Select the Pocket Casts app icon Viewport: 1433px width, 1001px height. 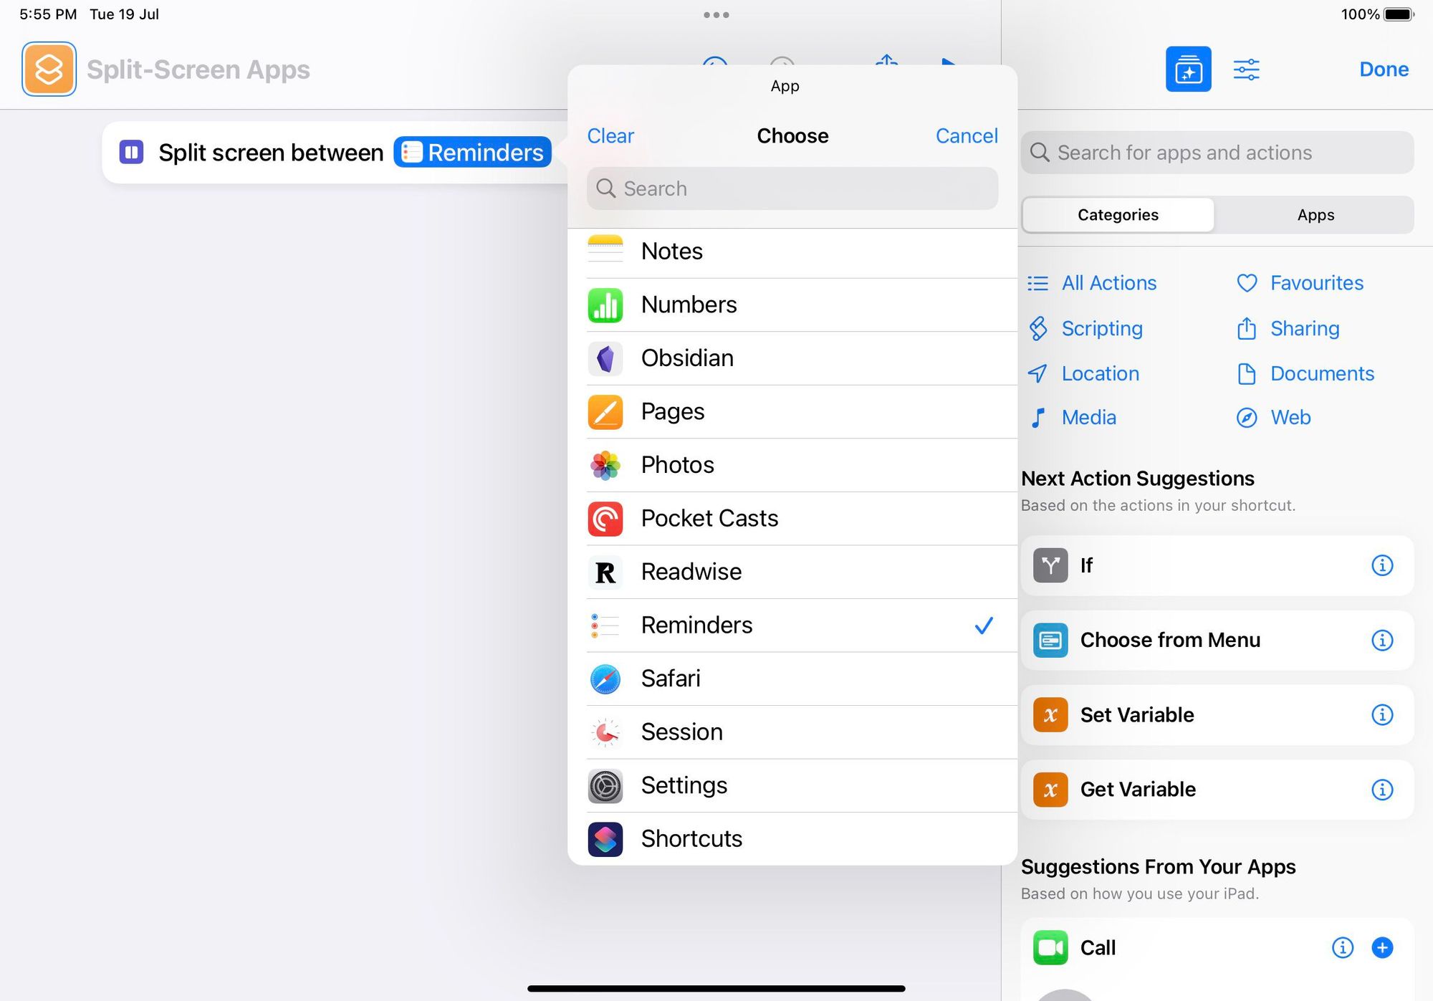tap(605, 517)
